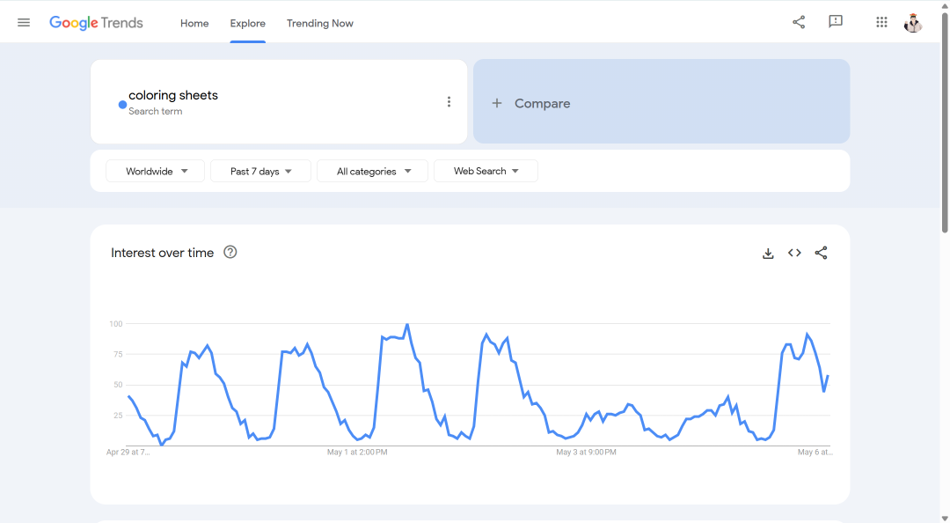The width and height of the screenshot is (950, 523).
Task: Go to the Home tab
Action: [194, 23]
